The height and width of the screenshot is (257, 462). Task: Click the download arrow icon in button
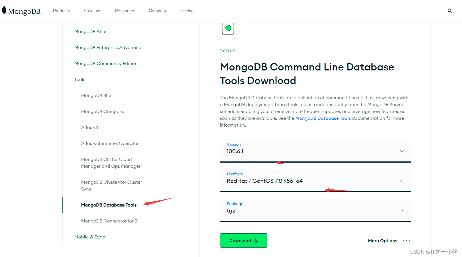pyautogui.click(x=256, y=240)
